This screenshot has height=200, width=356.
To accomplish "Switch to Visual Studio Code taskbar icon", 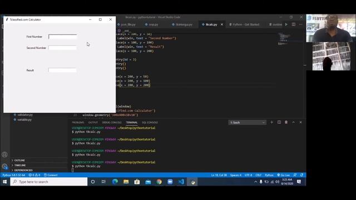I will point(181,182).
